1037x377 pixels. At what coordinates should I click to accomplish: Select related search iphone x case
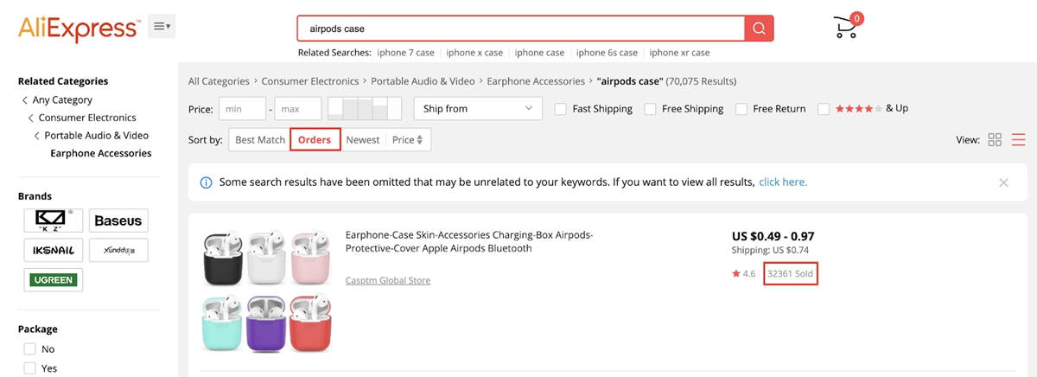(x=474, y=53)
